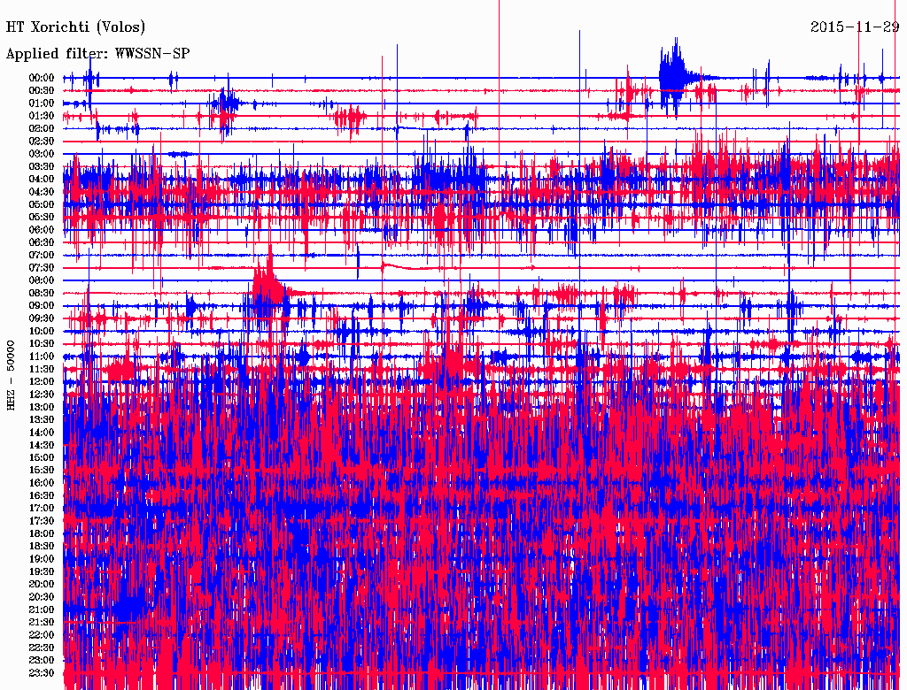Click the 21:00 time label
This screenshot has width=907, height=690.
[x=42, y=609]
